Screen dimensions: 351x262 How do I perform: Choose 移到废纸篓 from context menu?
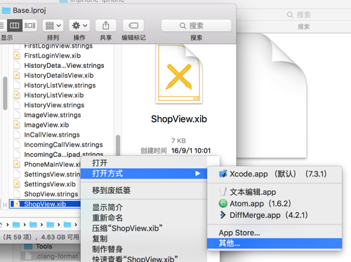point(144,191)
